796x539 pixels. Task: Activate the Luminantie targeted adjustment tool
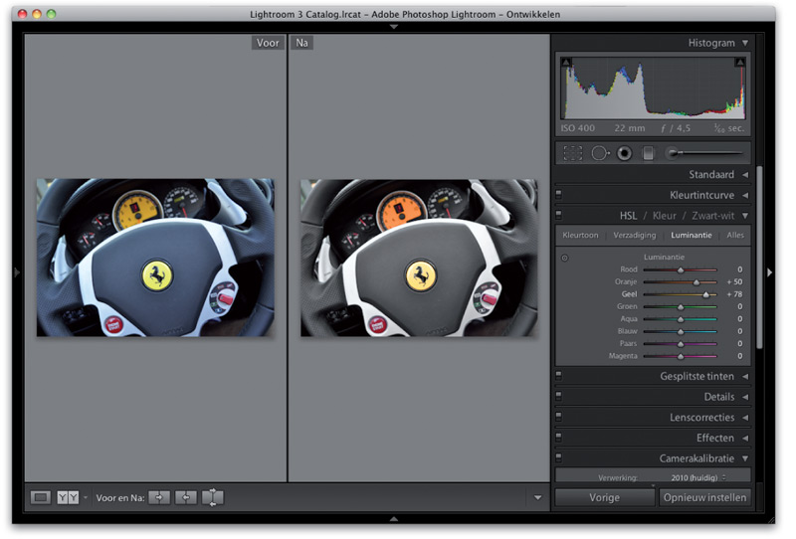click(x=564, y=258)
